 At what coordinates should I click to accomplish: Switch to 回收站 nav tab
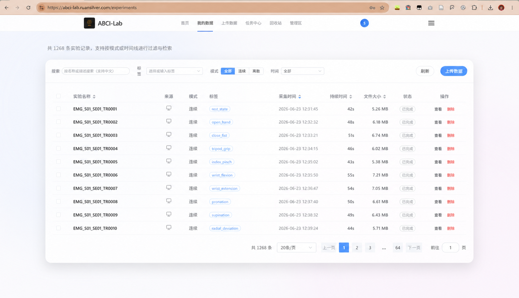[x=276, y=23]
